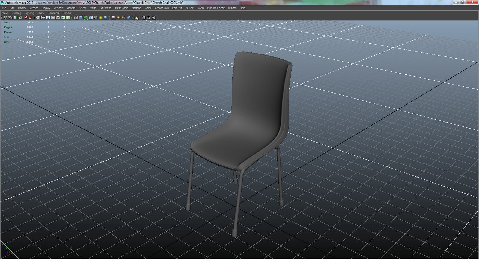Expand the panel View menu
This screenshot has height=269, width=479.
point(5,13)
